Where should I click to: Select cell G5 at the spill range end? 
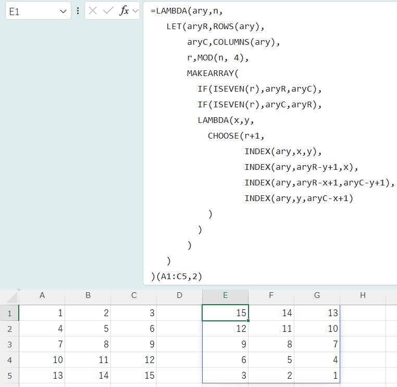click(317, 376)
